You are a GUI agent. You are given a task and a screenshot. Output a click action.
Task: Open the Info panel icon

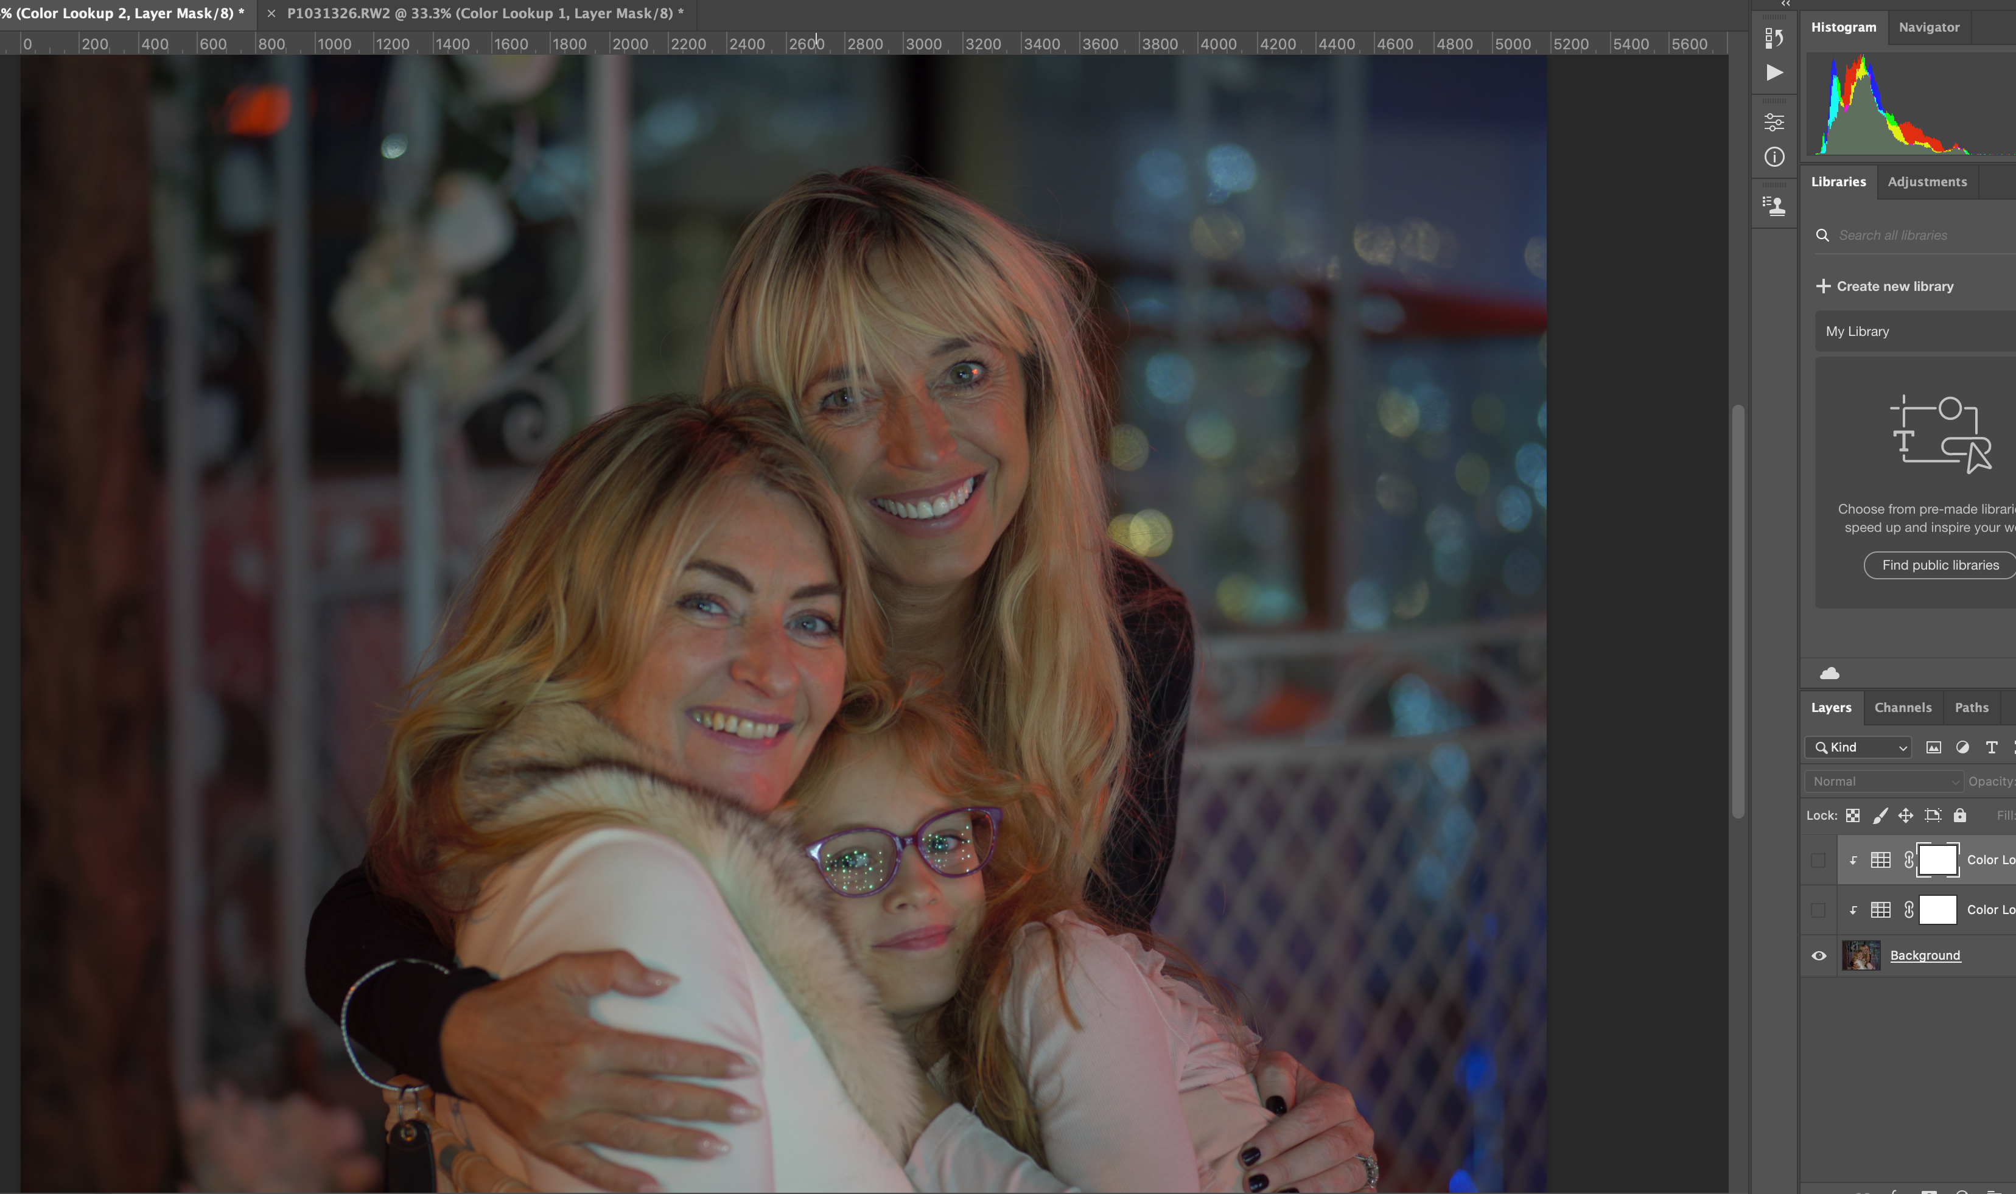point(1774,157)
